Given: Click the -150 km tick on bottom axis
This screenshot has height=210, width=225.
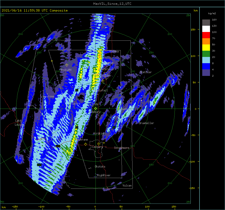Looking at the screenshot, I should (15, 207).
